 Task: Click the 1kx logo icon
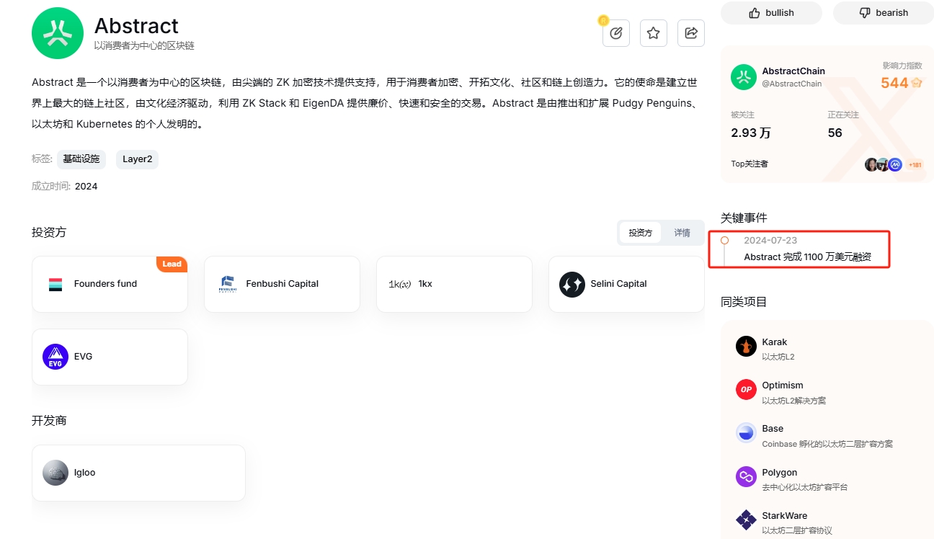[x=400, y=284]
